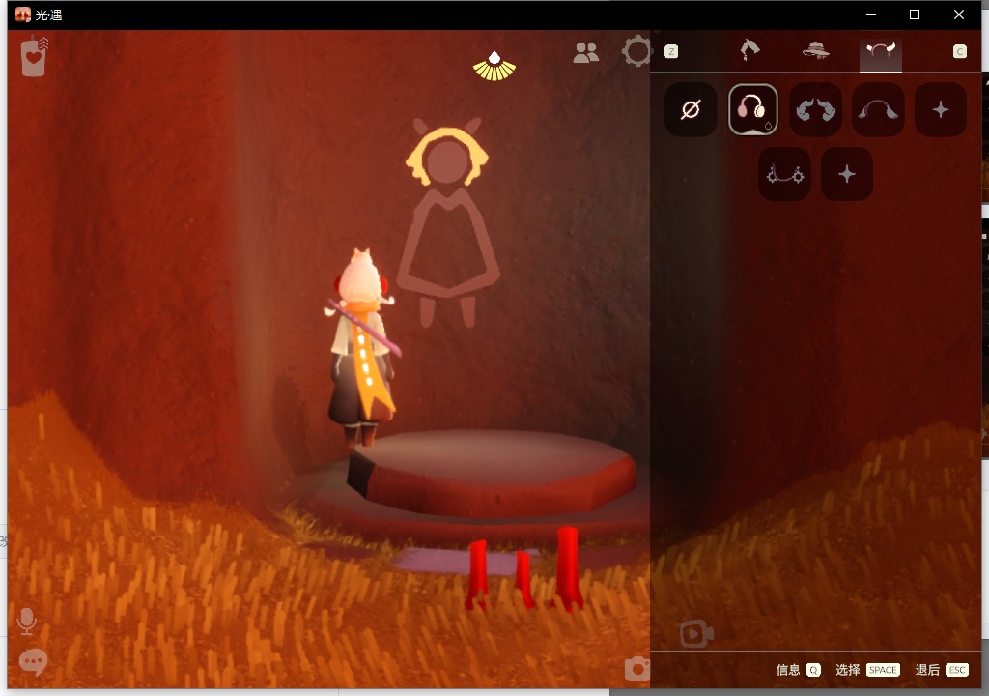This screenshot has height=696, width=989.
Task: Click the red candles in the grass
Action: (x=524, y=568)
